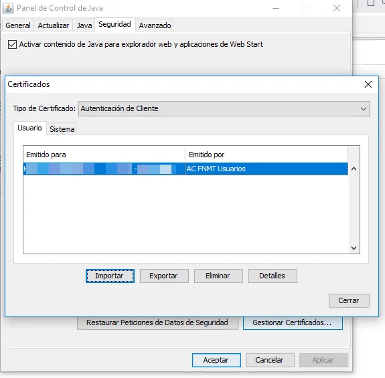Click the Java coffee cup window icon
This screenshot has width=385, height=378.
(x=8, y=8)
